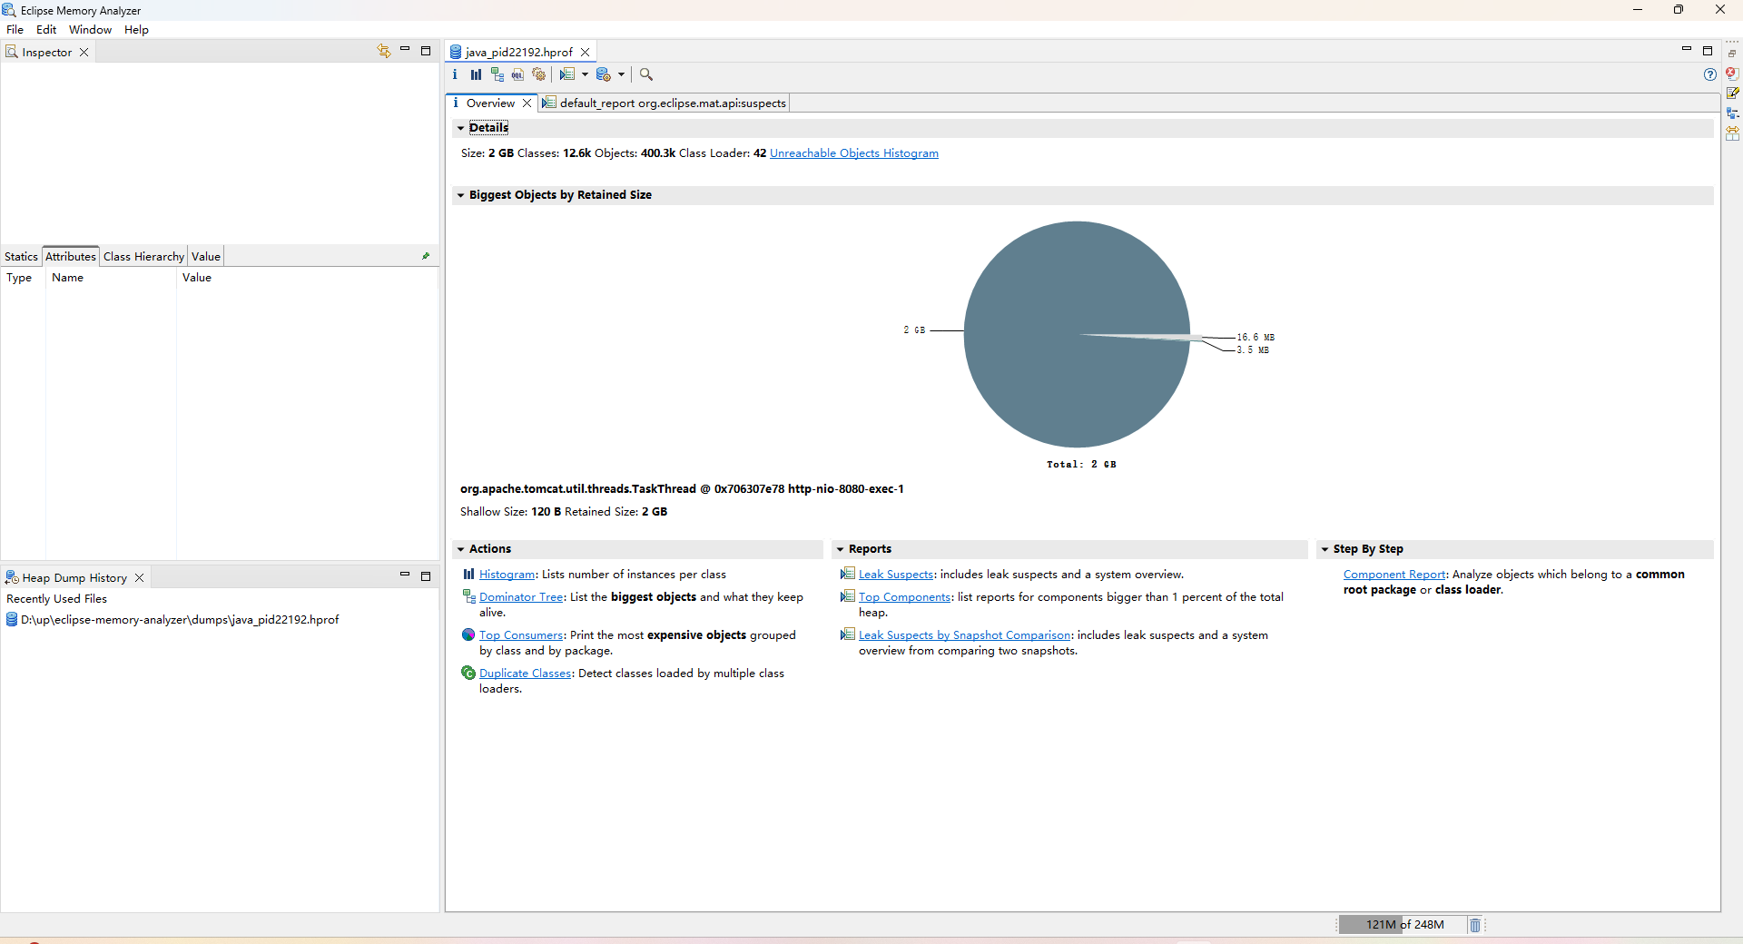Open Leak Suspects by Snapshot Comparison link
The image size is (1743, 944).
click(965, 635)
